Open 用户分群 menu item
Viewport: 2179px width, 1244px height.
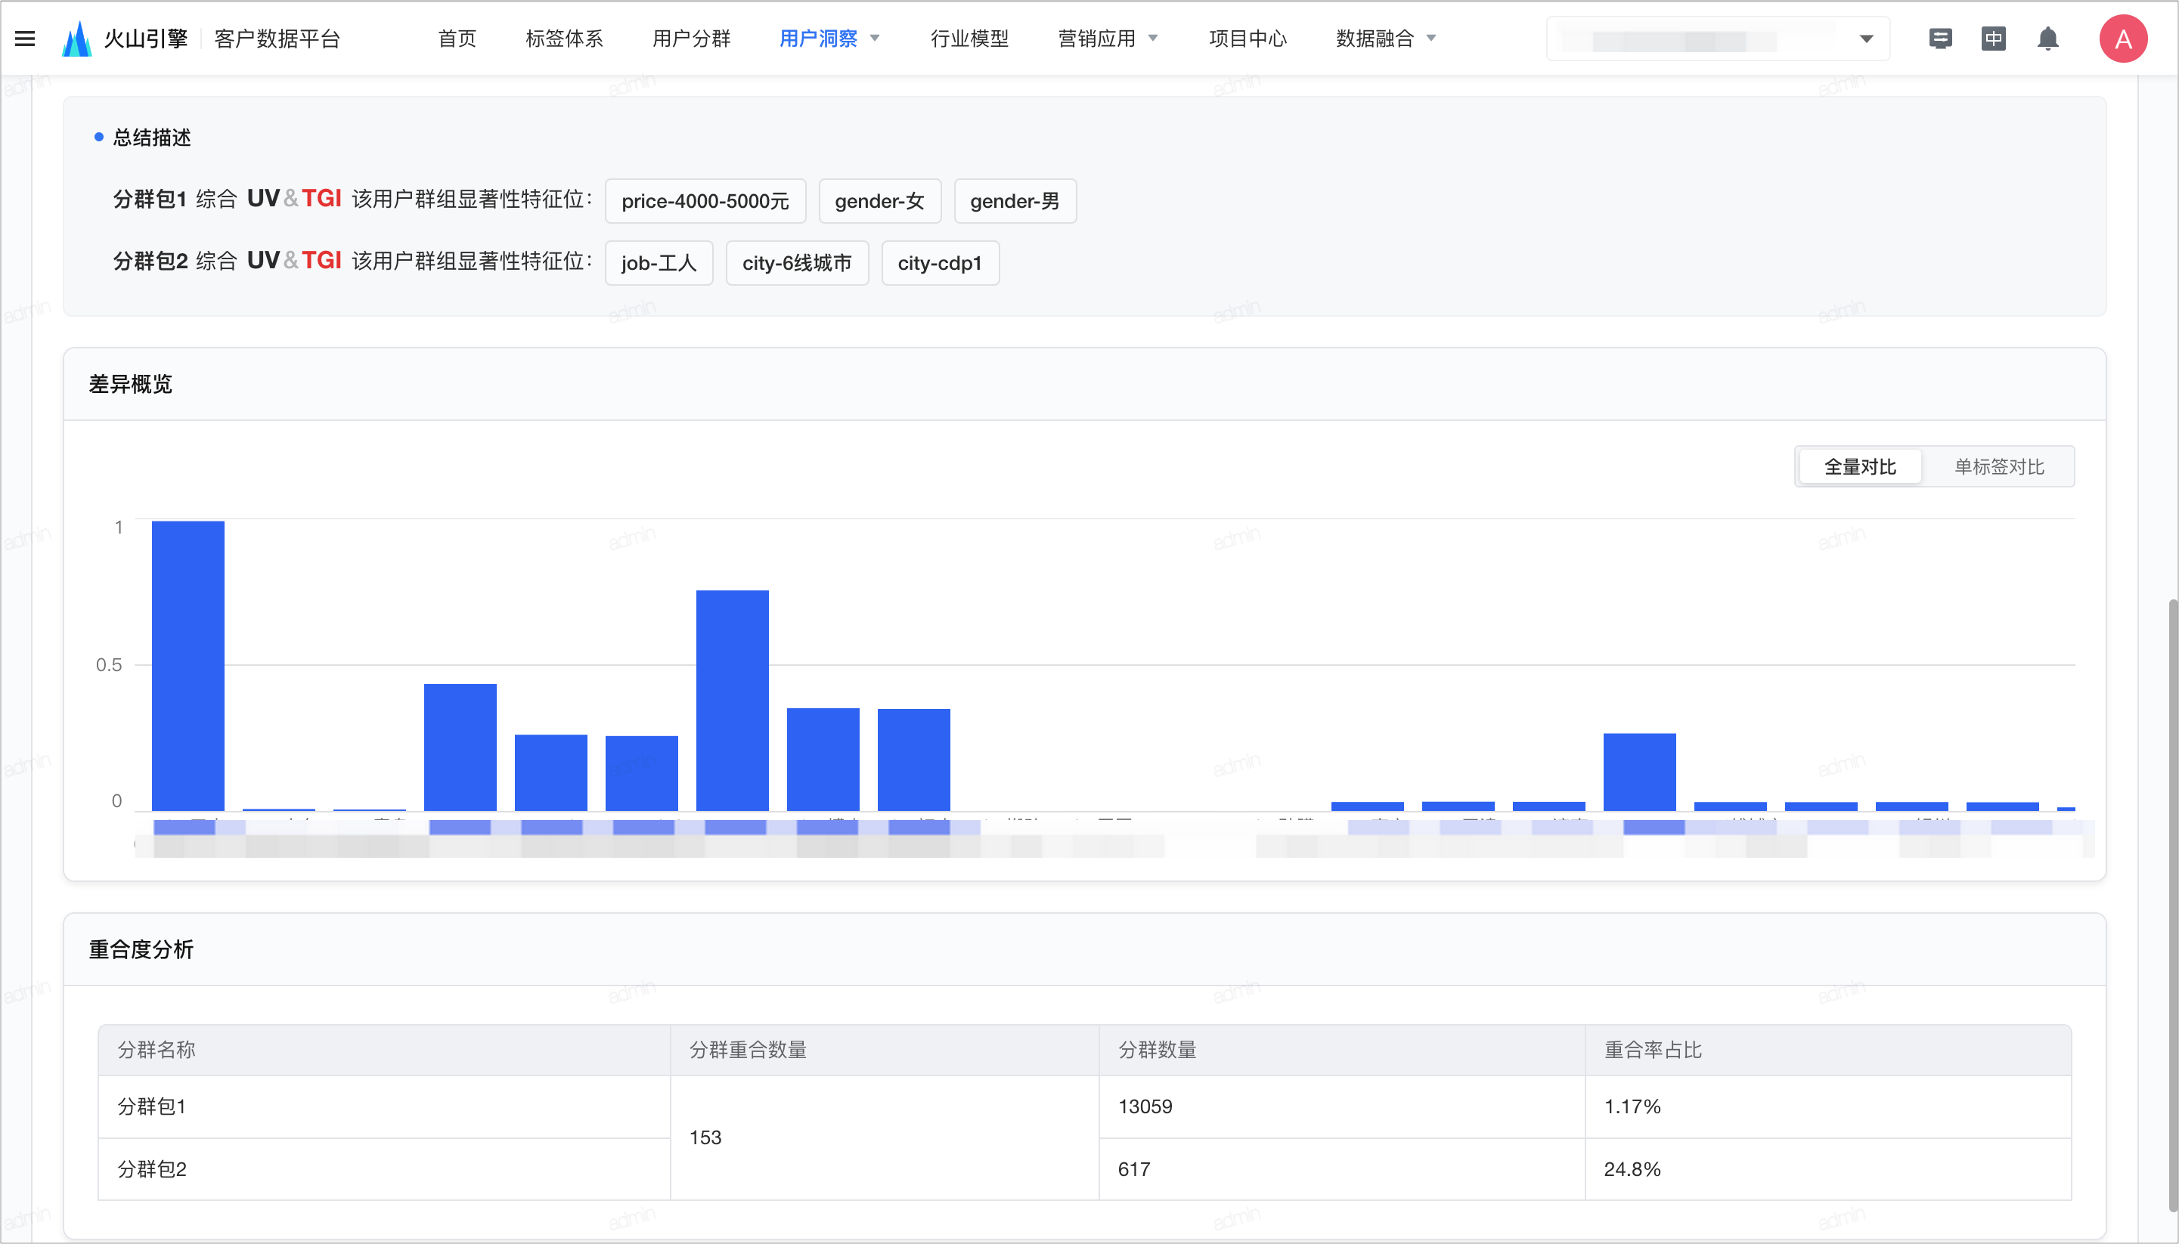point(691,39)
